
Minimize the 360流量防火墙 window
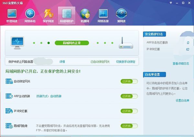(177, 3)
